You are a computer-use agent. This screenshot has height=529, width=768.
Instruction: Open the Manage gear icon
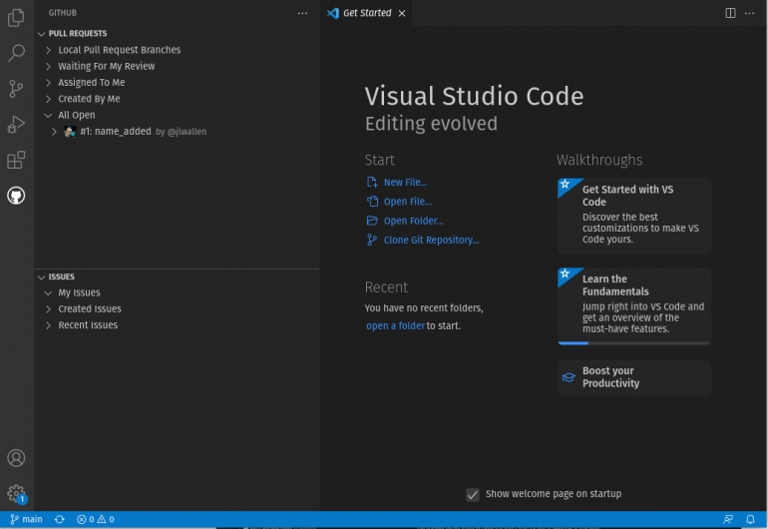[16, 493]
